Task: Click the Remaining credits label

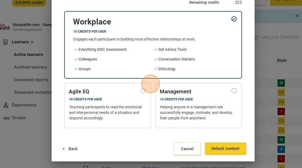Action: (x=204, y=3)
